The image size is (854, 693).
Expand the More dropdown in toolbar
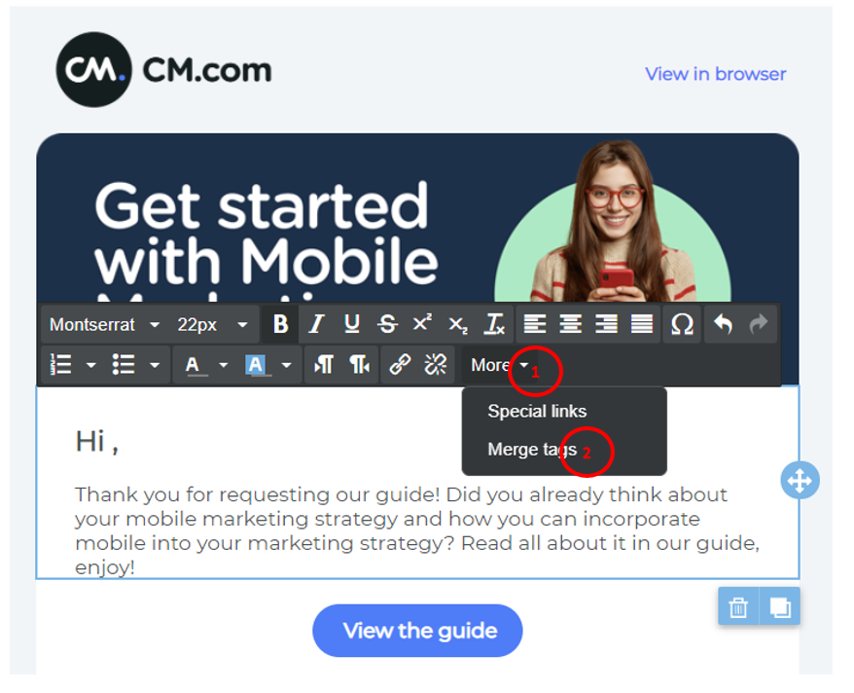coord(500,365)
